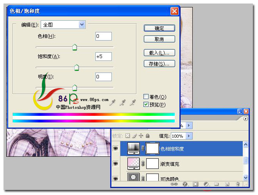Hide the 渐变填充 layer eye
258x195 pixels.
click(x=115, y=164)
